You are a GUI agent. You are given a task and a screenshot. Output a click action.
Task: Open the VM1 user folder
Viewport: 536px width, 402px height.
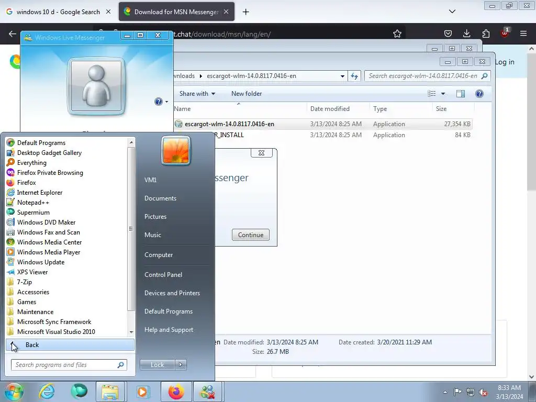(x=150, y=180)
